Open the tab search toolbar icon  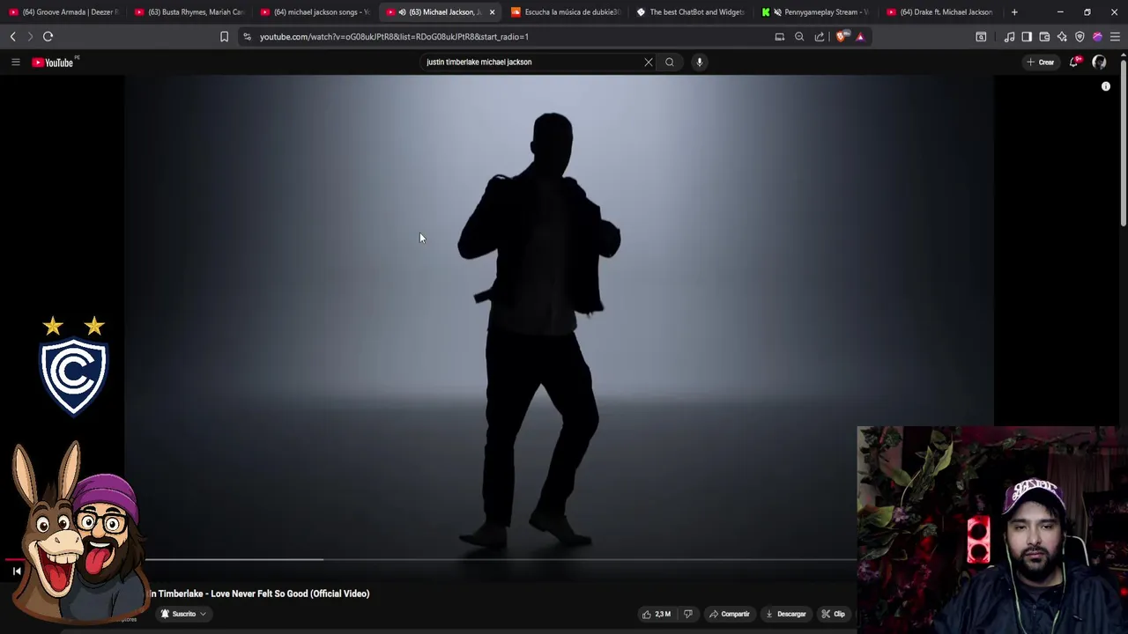(x=981, y=36)
